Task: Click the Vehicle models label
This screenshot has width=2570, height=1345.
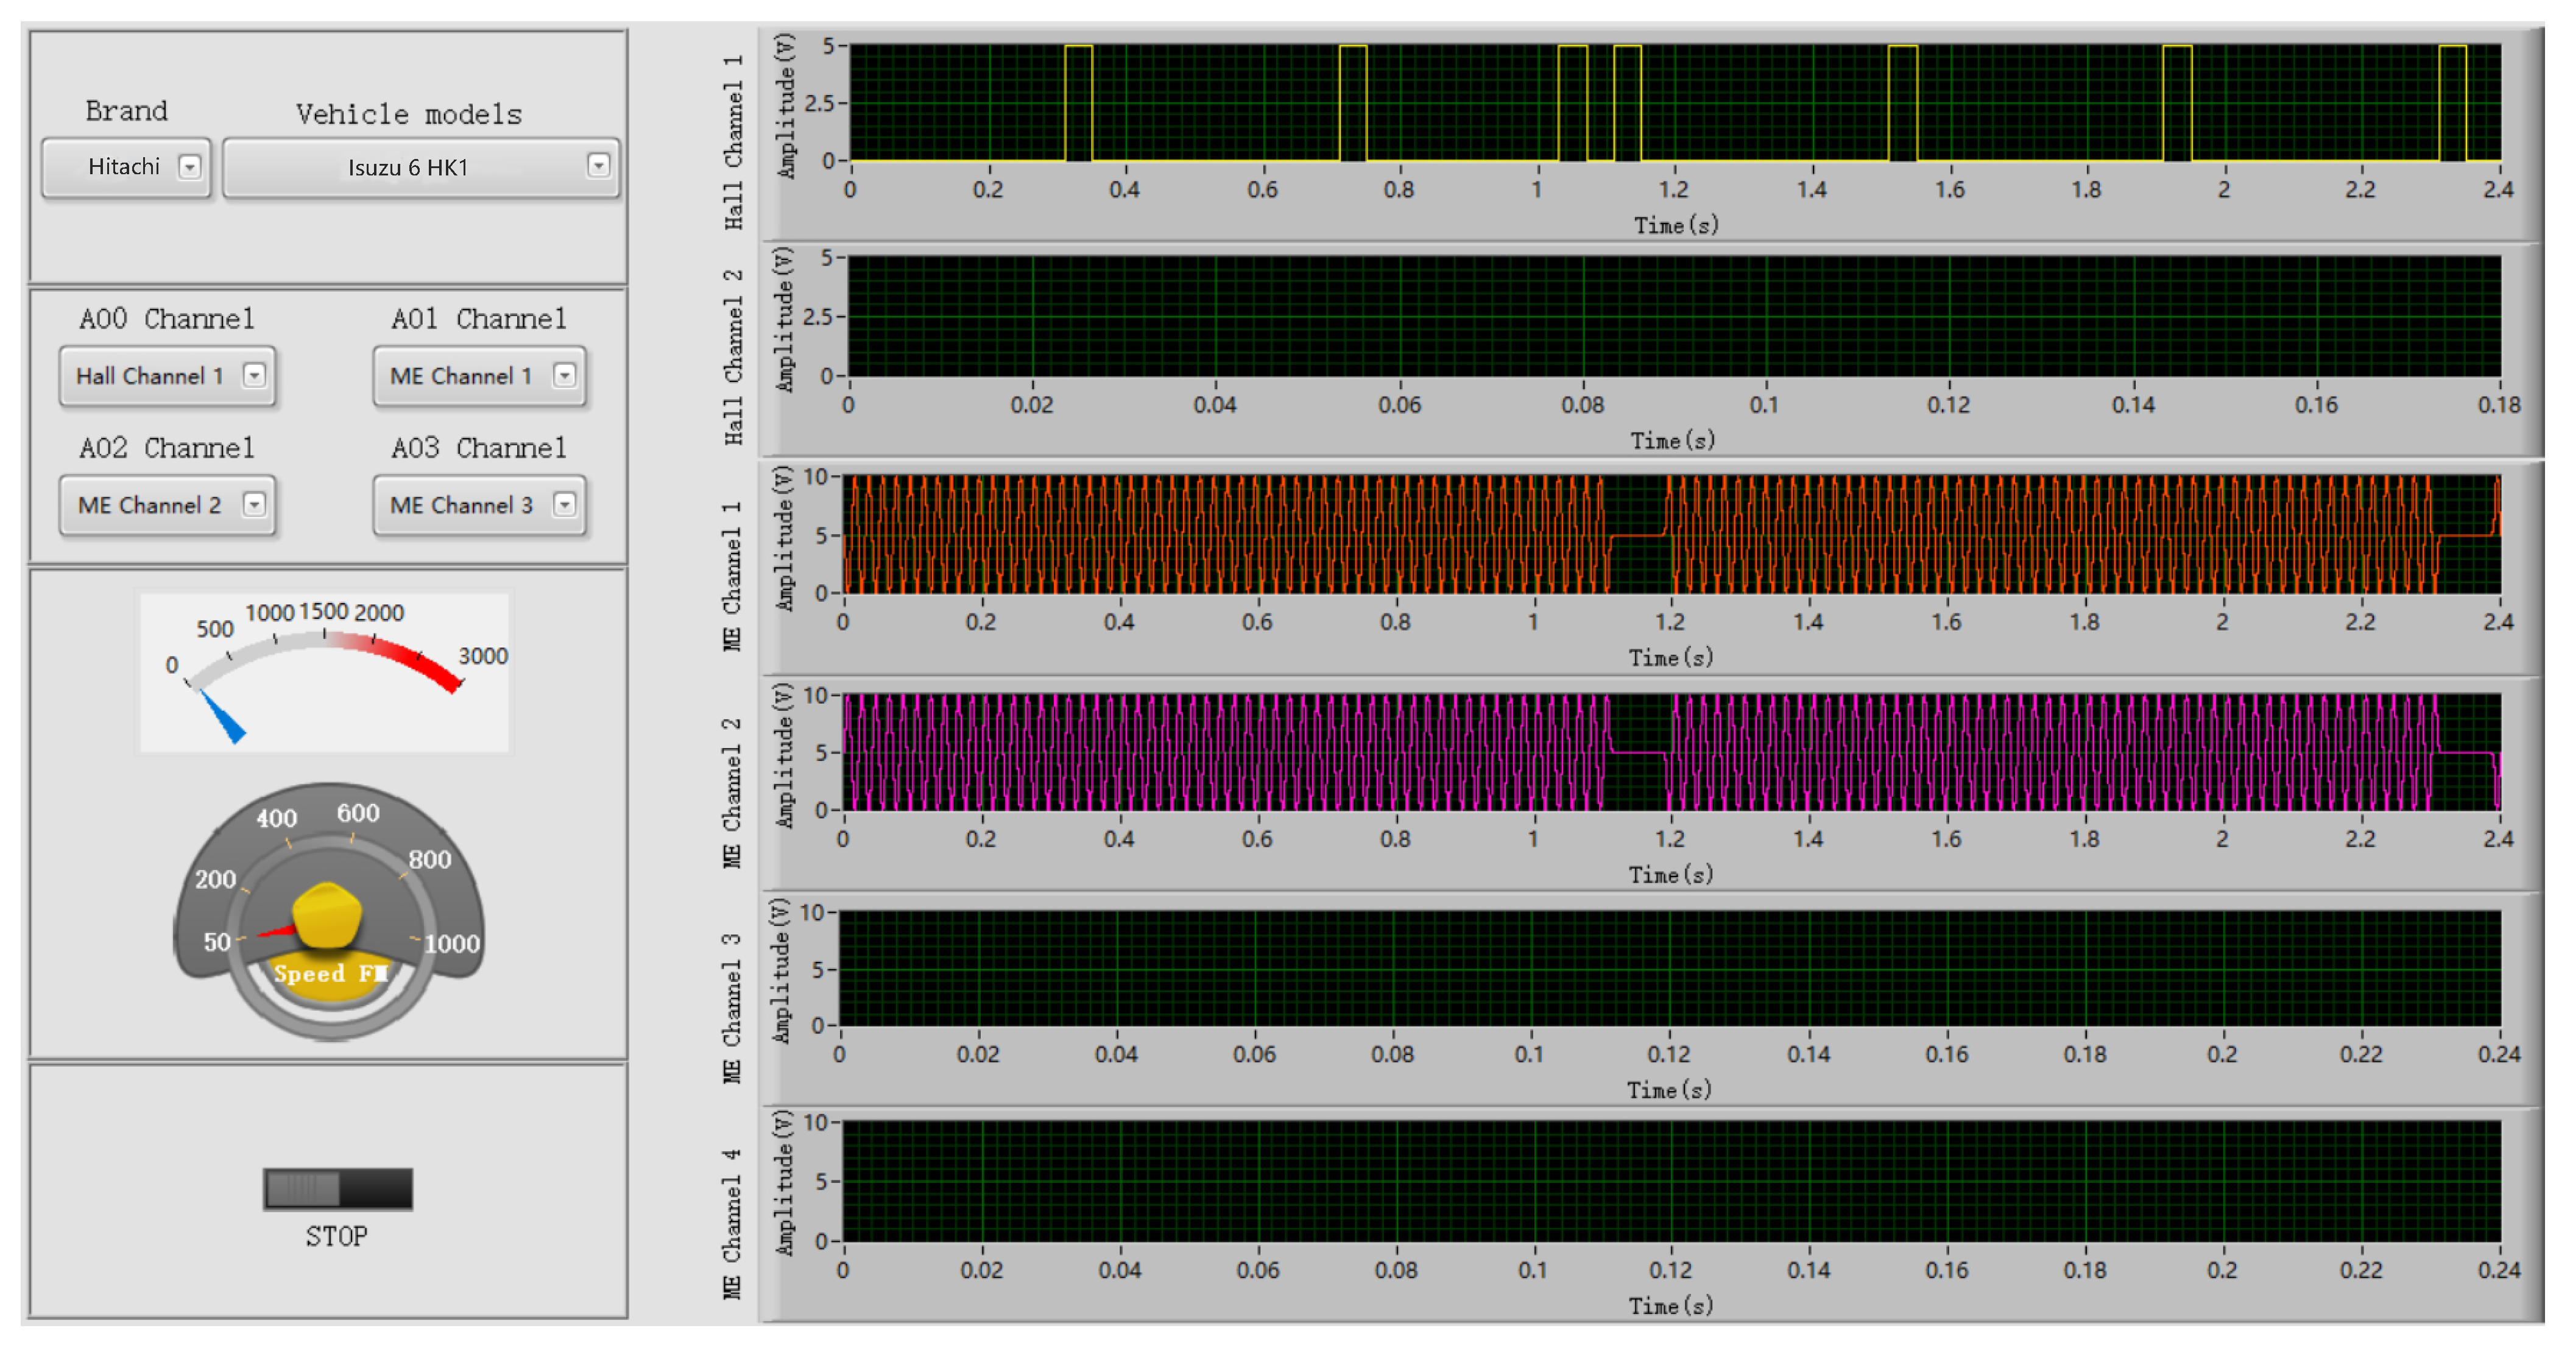Action: (409, 114)
